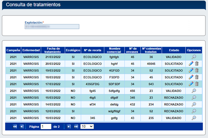Screen dimensions: 208x138
Task: Click commercial name sdgffdgf
Action: (x=114, y=111)
